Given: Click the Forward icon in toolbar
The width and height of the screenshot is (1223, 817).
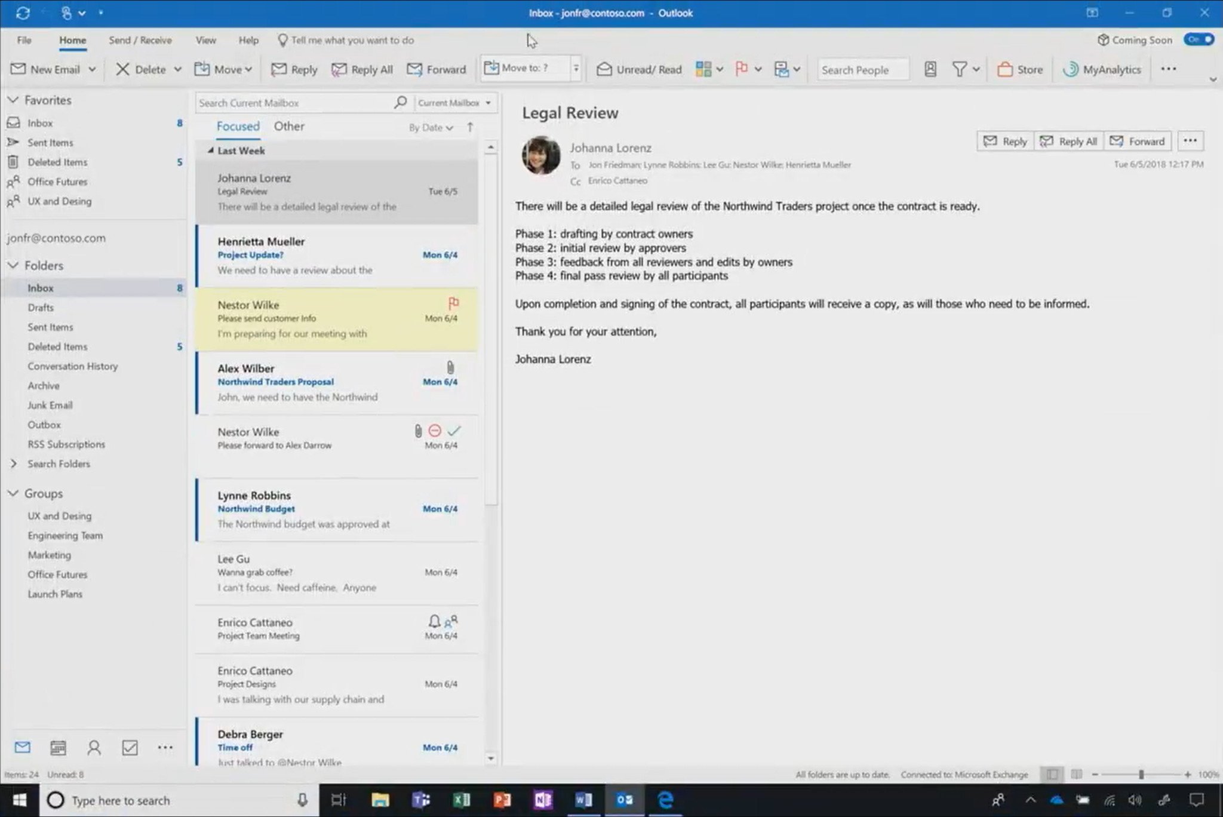Looking at the screenshot, I should (437, 69).
